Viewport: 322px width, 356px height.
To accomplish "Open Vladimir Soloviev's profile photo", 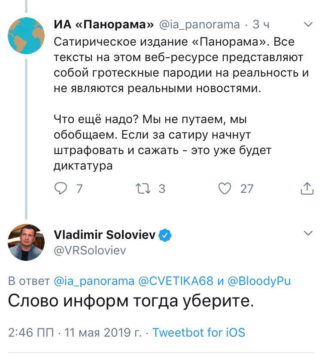I will pyautogui.click(x=26, y=242).
